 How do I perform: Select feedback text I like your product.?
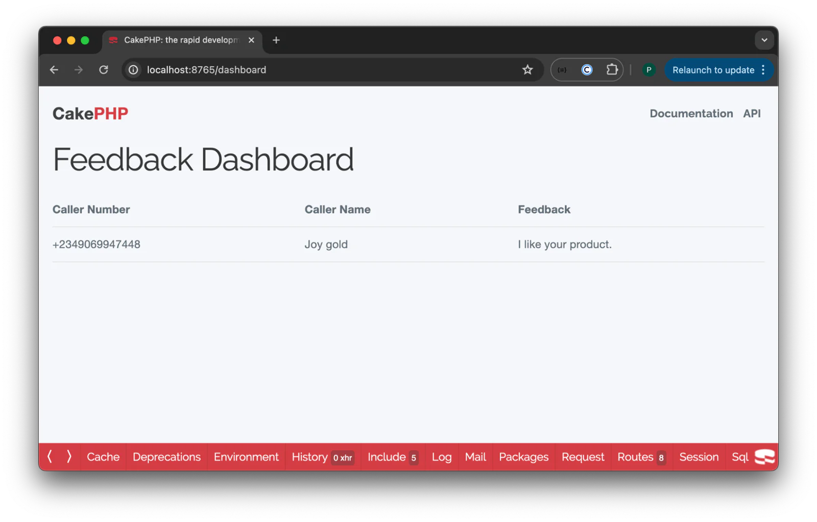click(564, 244)
